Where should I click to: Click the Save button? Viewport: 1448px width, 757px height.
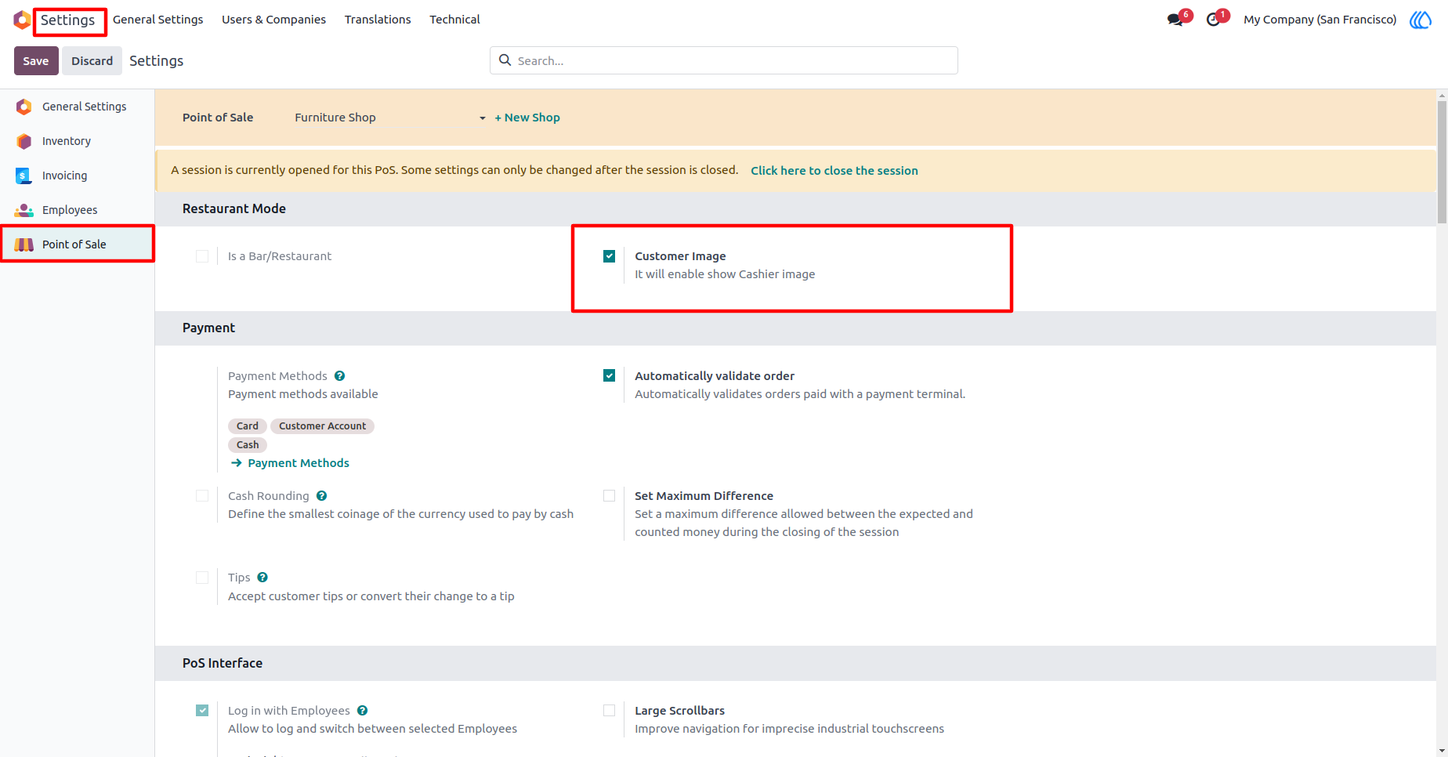click(36, 61)
